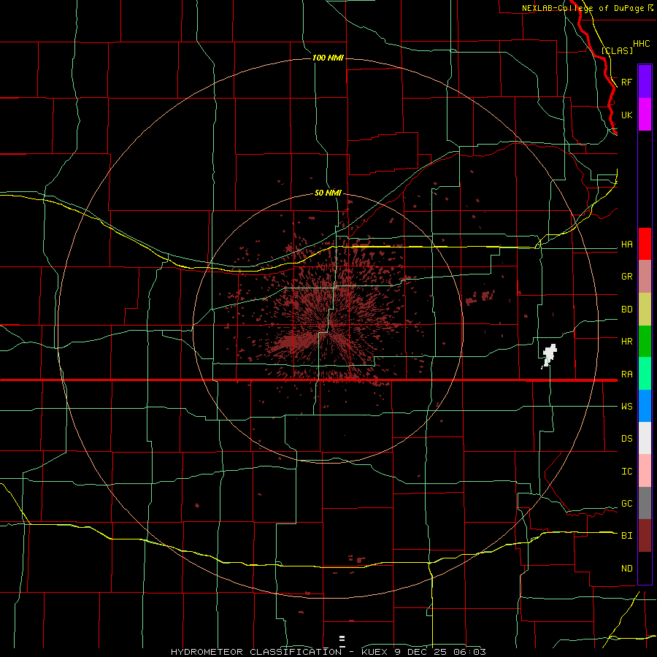Click the ND black legend swatch

pyautogui.click(x=645, y=568)
